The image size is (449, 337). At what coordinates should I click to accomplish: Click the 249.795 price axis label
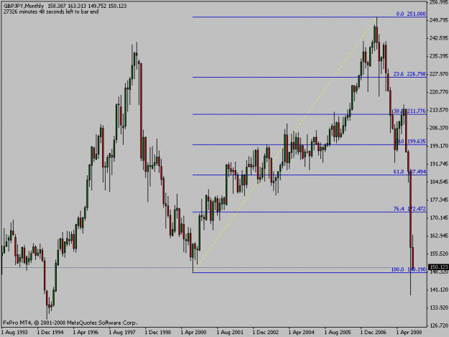coord(439,19)
